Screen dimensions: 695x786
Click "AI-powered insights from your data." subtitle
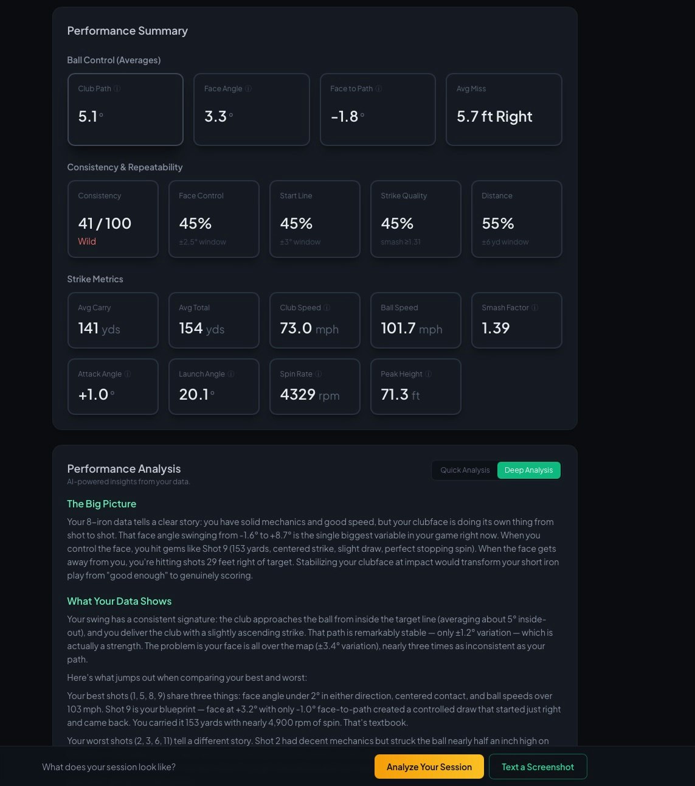tap(128, 482)
